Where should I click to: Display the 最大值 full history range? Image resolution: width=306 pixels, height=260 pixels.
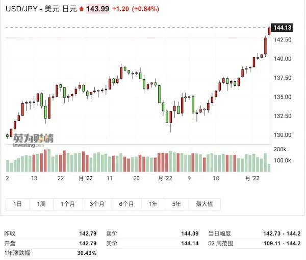coord(205,204)
